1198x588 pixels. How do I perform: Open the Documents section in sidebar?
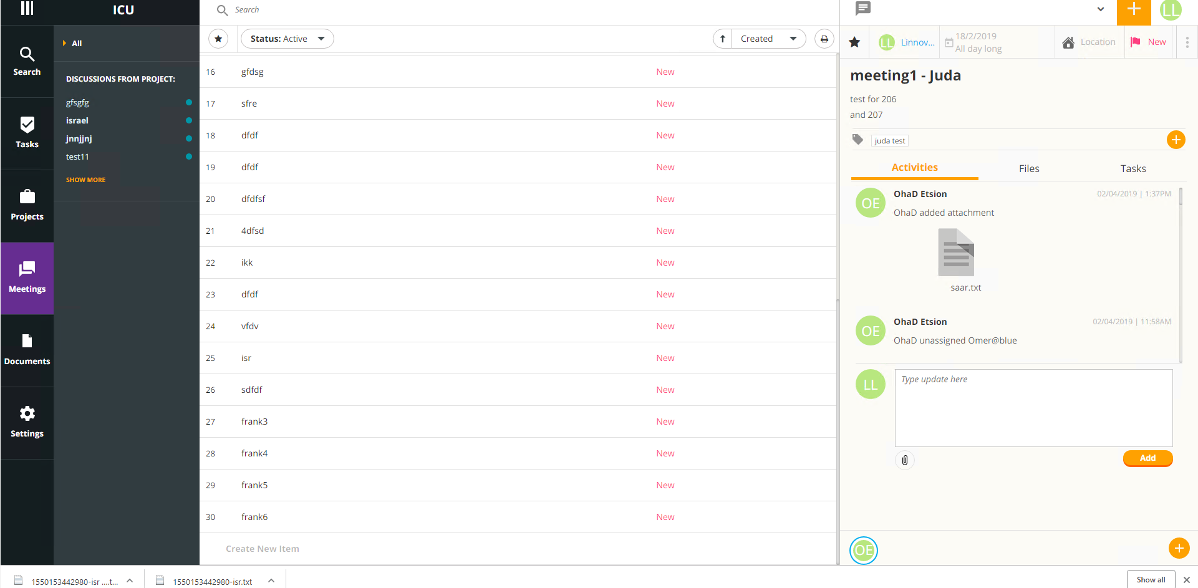click(27, 350)
